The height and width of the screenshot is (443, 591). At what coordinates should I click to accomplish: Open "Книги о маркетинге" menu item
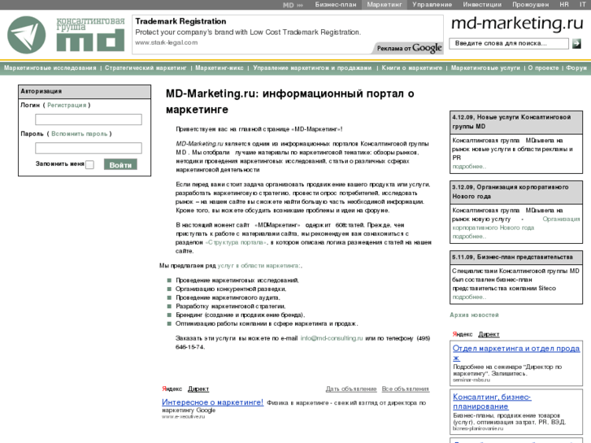click(412, 67)
